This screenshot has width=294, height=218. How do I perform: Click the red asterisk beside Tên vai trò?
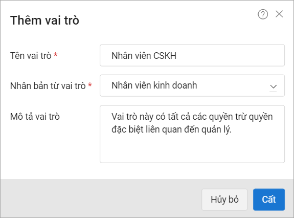[56, 55]
